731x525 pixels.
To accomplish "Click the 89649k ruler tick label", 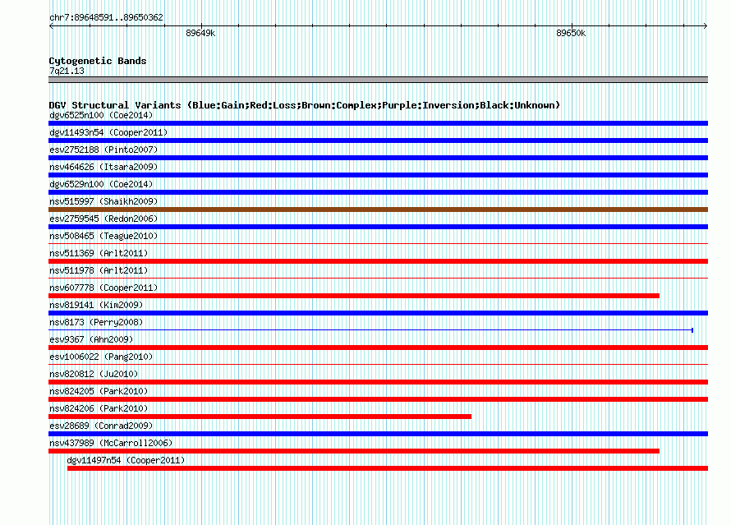I will (x=200, y=33).
